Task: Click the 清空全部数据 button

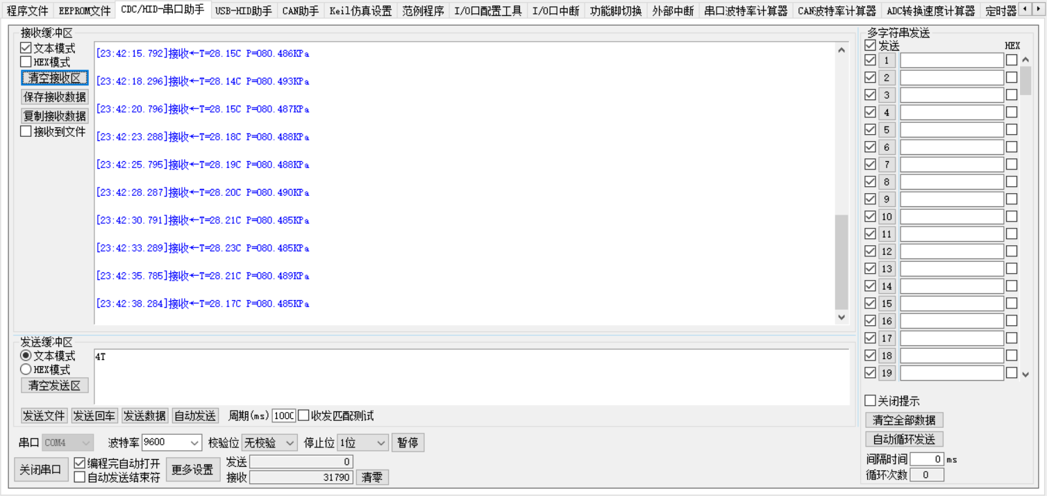Action: point(904,420)
